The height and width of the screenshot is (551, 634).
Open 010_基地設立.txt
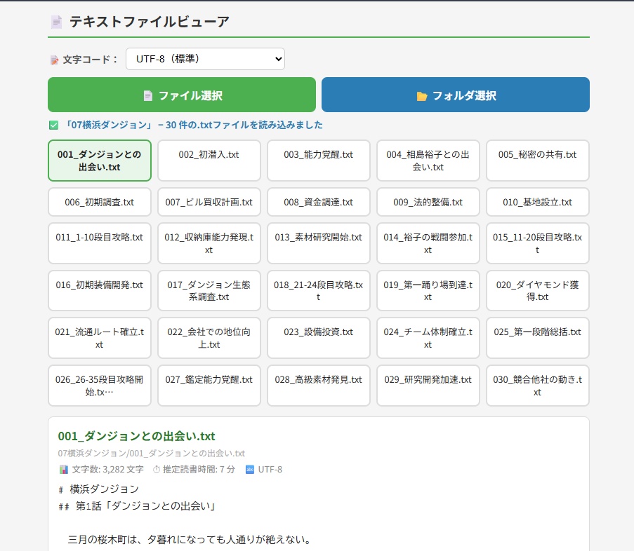pyautogui.click(x=537, y=202)
